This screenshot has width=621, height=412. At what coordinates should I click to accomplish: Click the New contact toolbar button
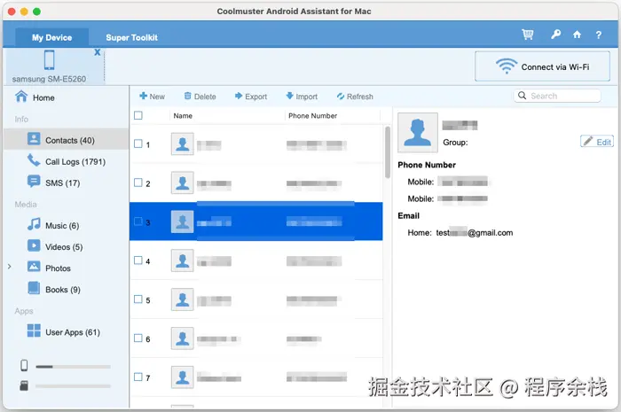[152, 96]
